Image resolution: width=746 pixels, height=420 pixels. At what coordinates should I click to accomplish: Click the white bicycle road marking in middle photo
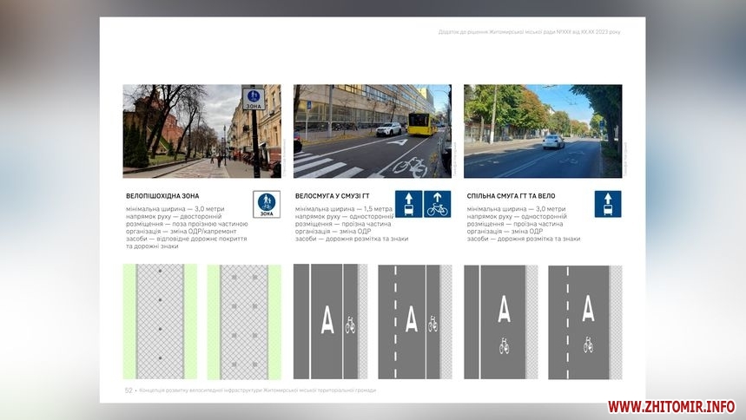[407, 165]
